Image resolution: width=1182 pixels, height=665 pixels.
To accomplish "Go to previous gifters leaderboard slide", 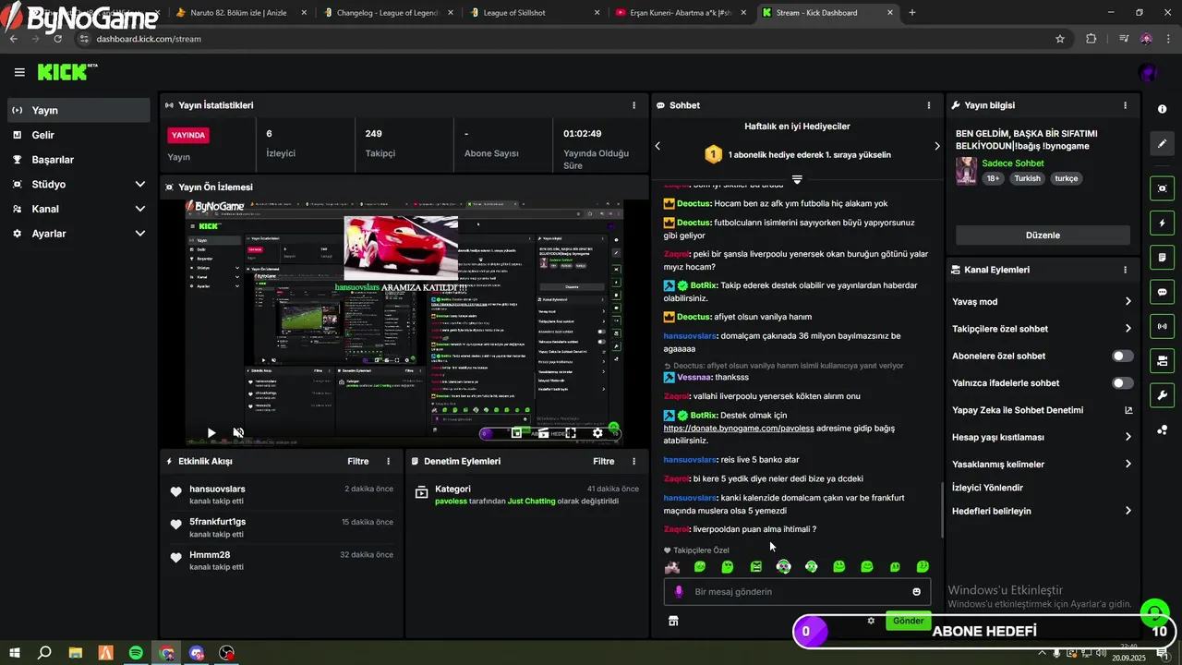I will click(657, 146).
